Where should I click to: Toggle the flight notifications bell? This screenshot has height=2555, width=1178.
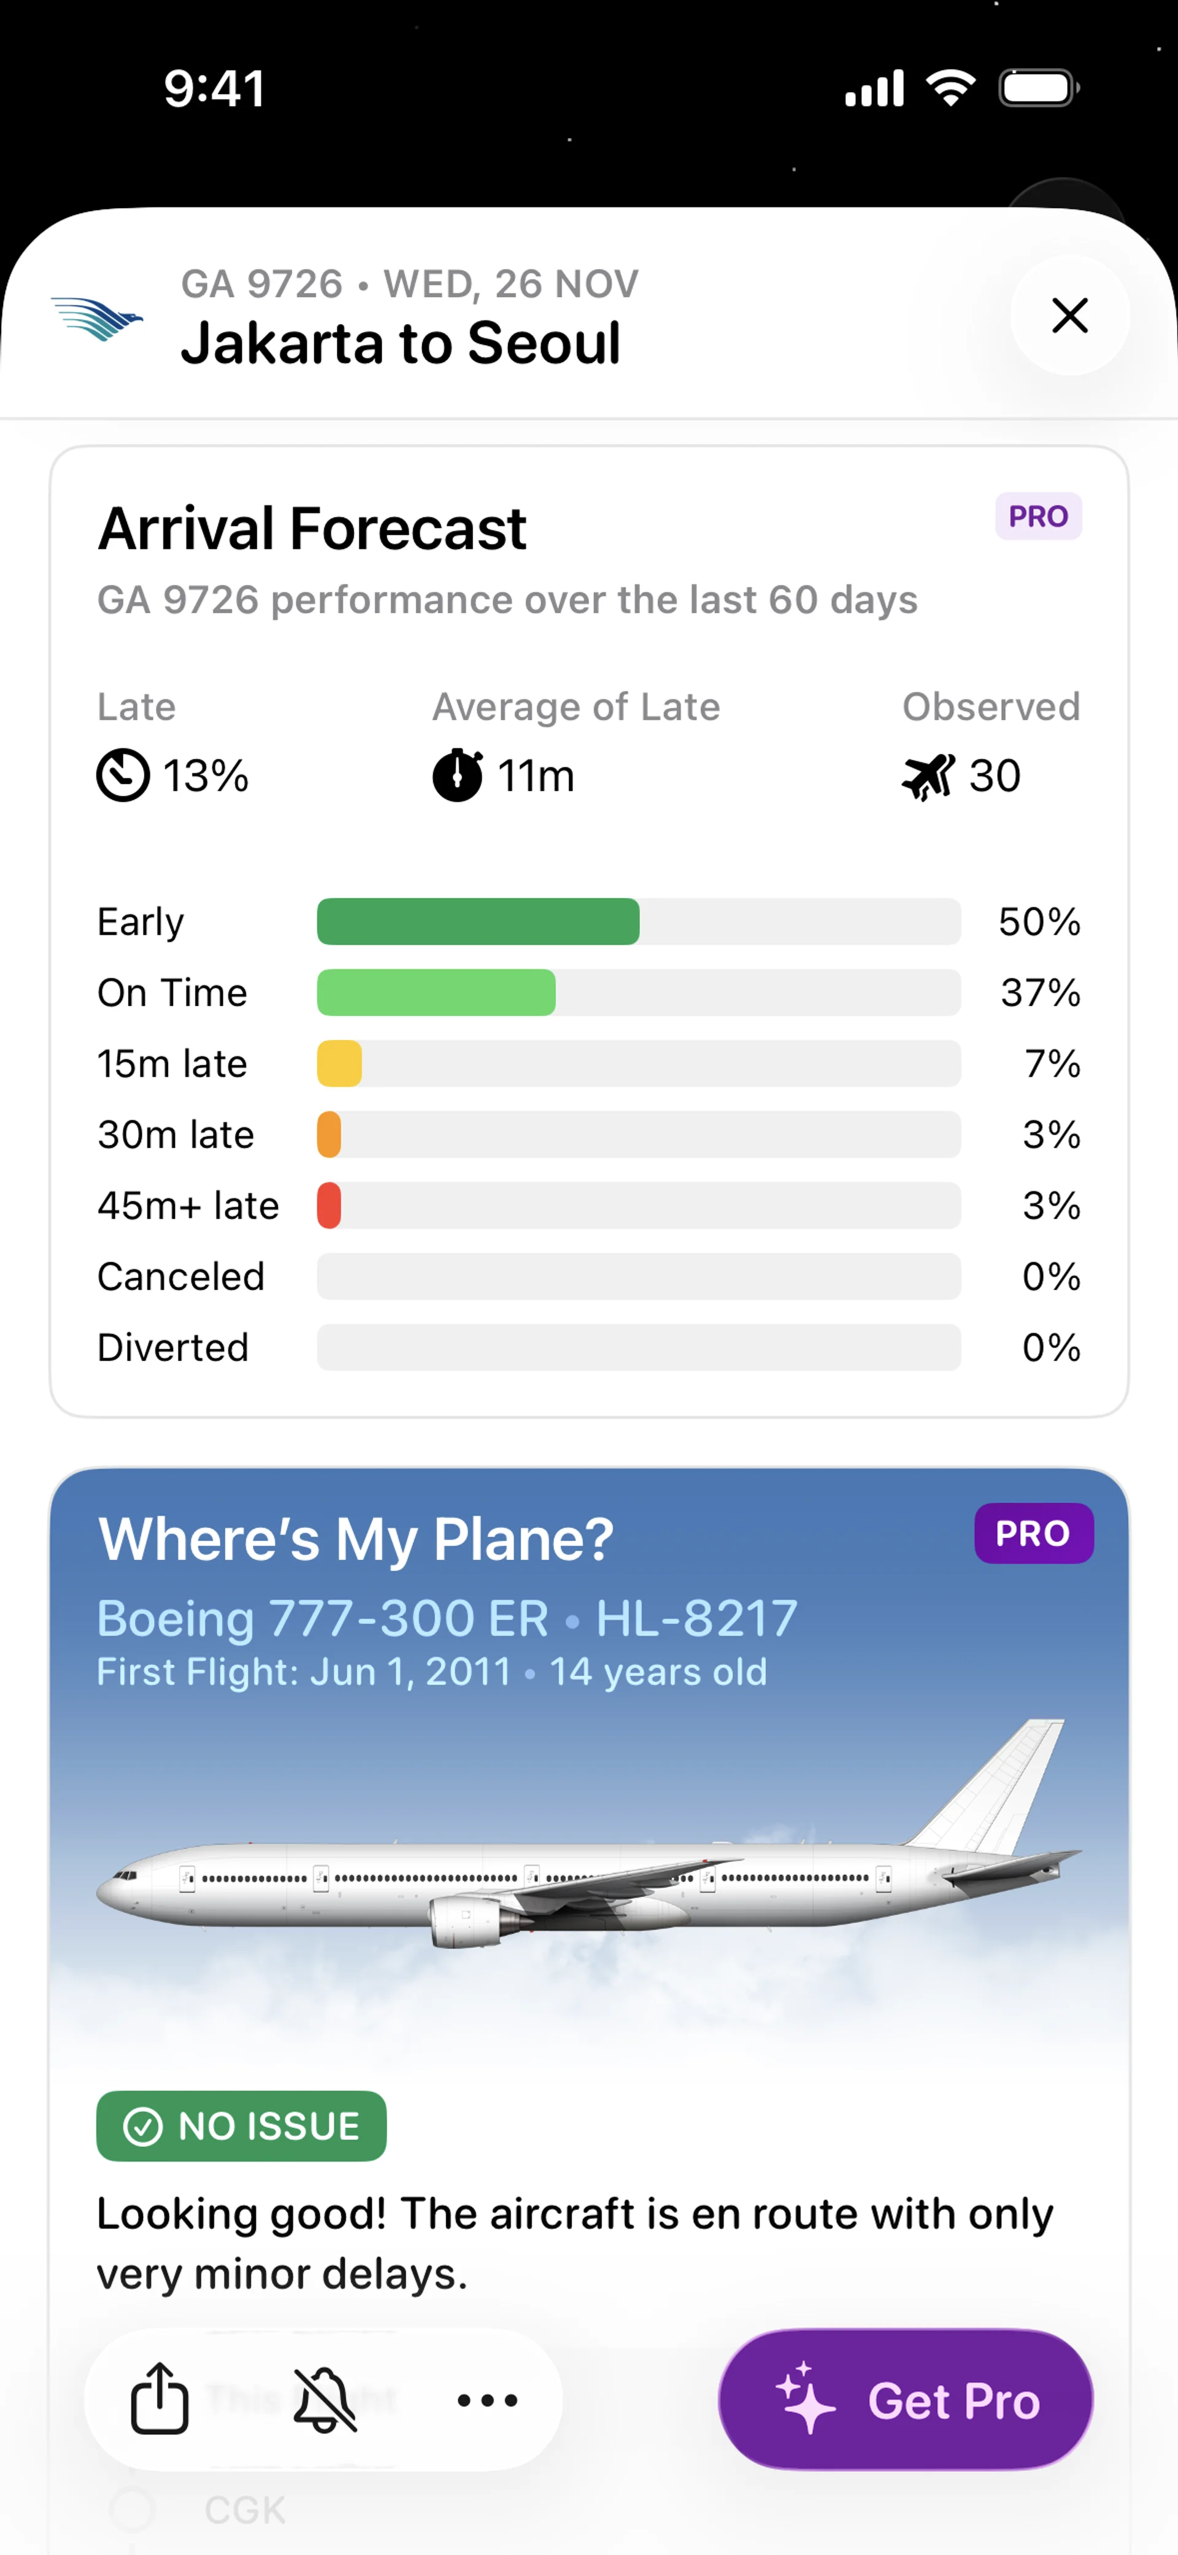pos(323,2399)
